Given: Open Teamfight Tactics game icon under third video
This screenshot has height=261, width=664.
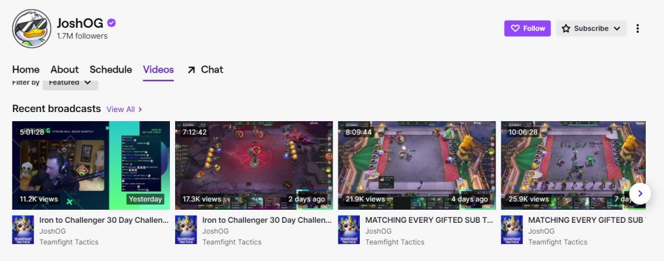Looking at the screenshot, I should (x=349, y=230).
